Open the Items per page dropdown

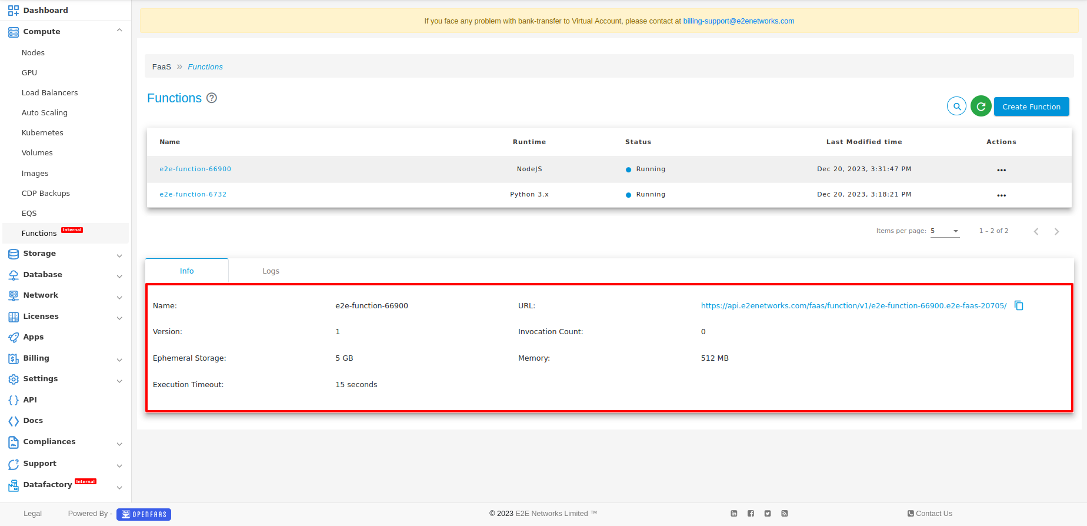(x=945, y=231)
